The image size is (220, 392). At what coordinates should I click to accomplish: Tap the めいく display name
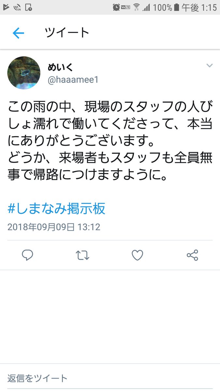click(x=61, y=67)
